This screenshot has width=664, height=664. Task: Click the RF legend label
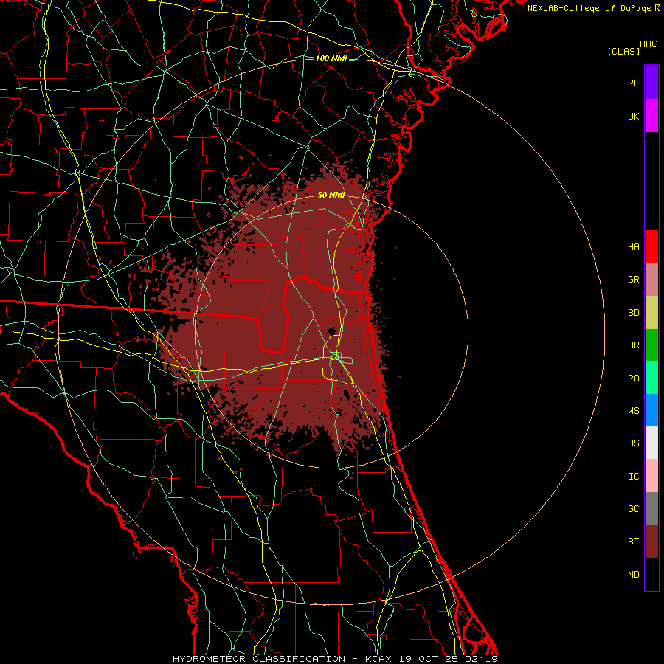633,83
